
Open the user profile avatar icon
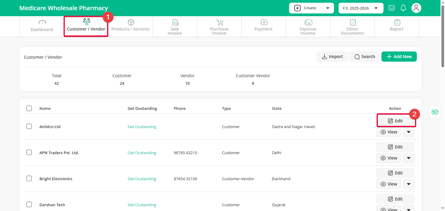[x=416, y=8]
